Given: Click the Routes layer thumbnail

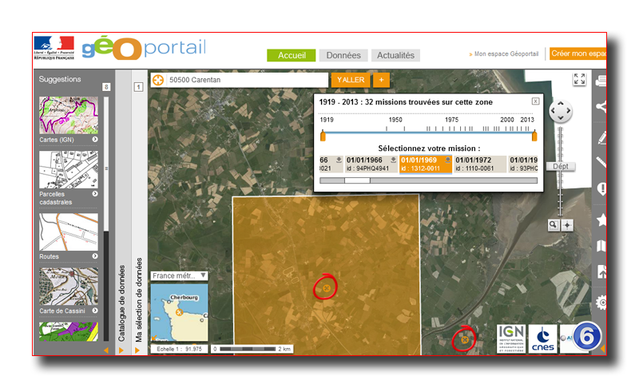Looking at the screenshot, I should click(x=69, y=232).
